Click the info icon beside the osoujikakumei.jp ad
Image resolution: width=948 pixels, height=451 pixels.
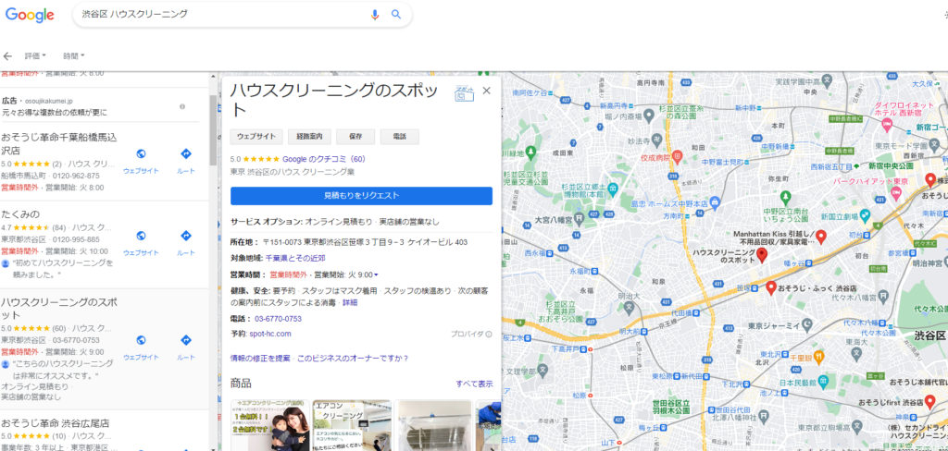pos(182,106)
